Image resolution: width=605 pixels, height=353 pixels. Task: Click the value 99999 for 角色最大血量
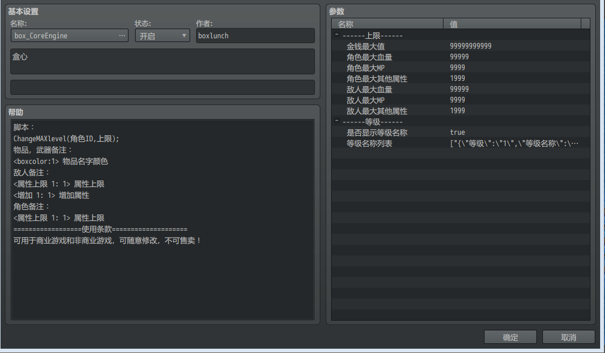tap(459, 57)
